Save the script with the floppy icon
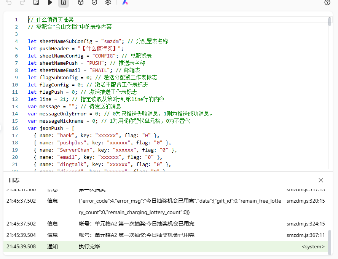This screenshot has width=338, height=259. coord(36,3)
